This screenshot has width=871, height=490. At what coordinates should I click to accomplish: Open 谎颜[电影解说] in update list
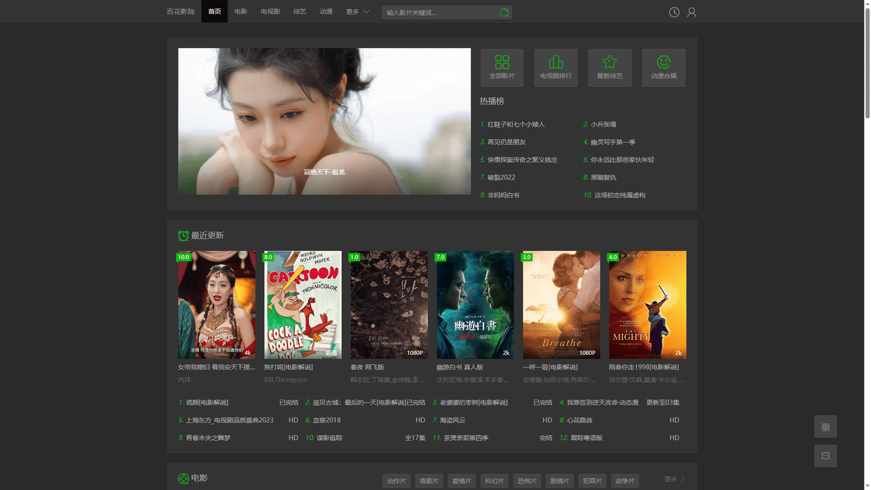point(207,402)
